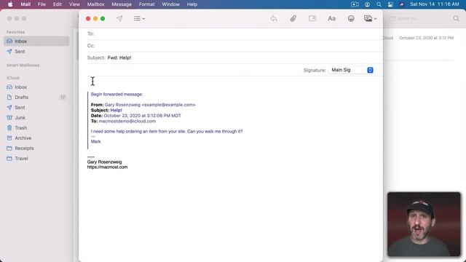
Task: Click the iCloud section header in sidebar
Action: pyautogui.click(x=13, y=78)
